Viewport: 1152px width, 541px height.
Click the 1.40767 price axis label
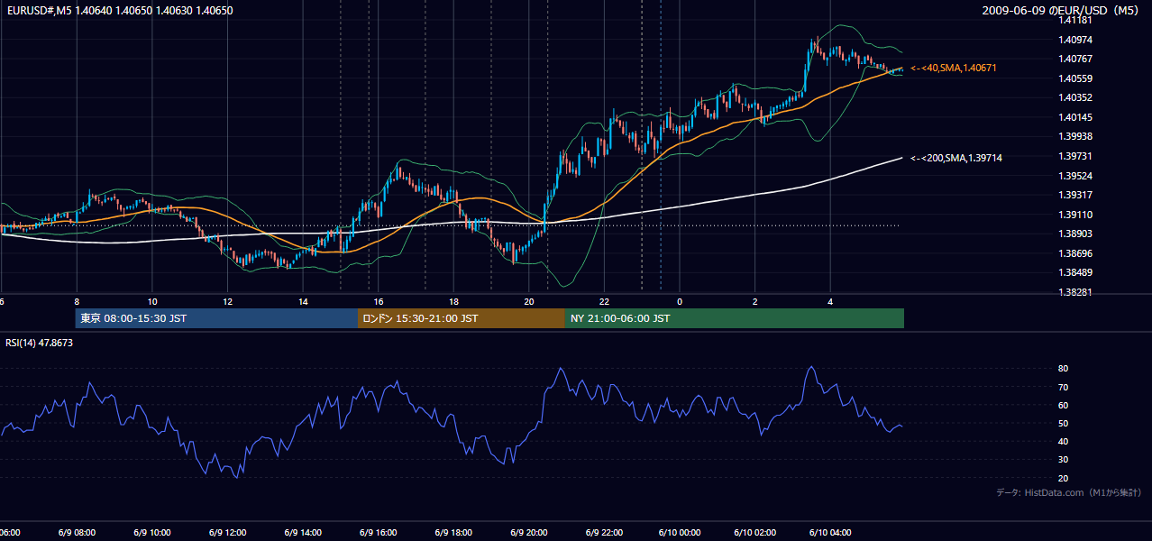[1075, 60]
